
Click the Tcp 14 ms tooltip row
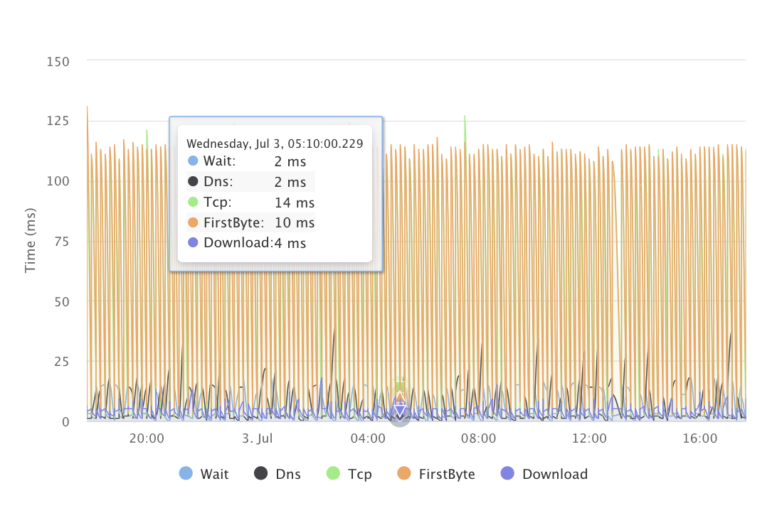[x=250, y=202]
